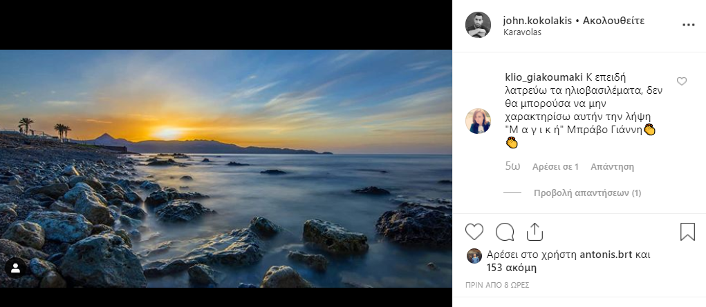The width and height of the screenshot is (706, 307).
Task: Reply to the comment via Απάντηση
Action: pos(612,167)
